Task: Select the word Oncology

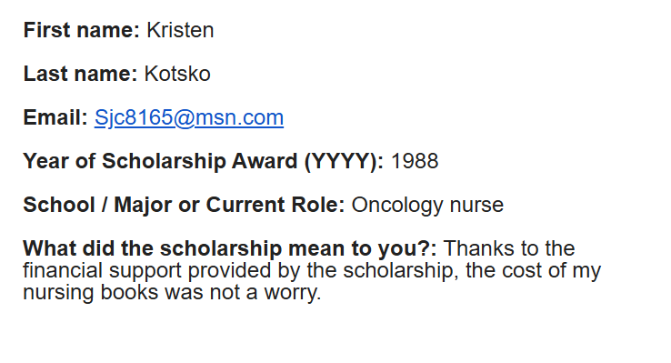Action: (397, 205)
